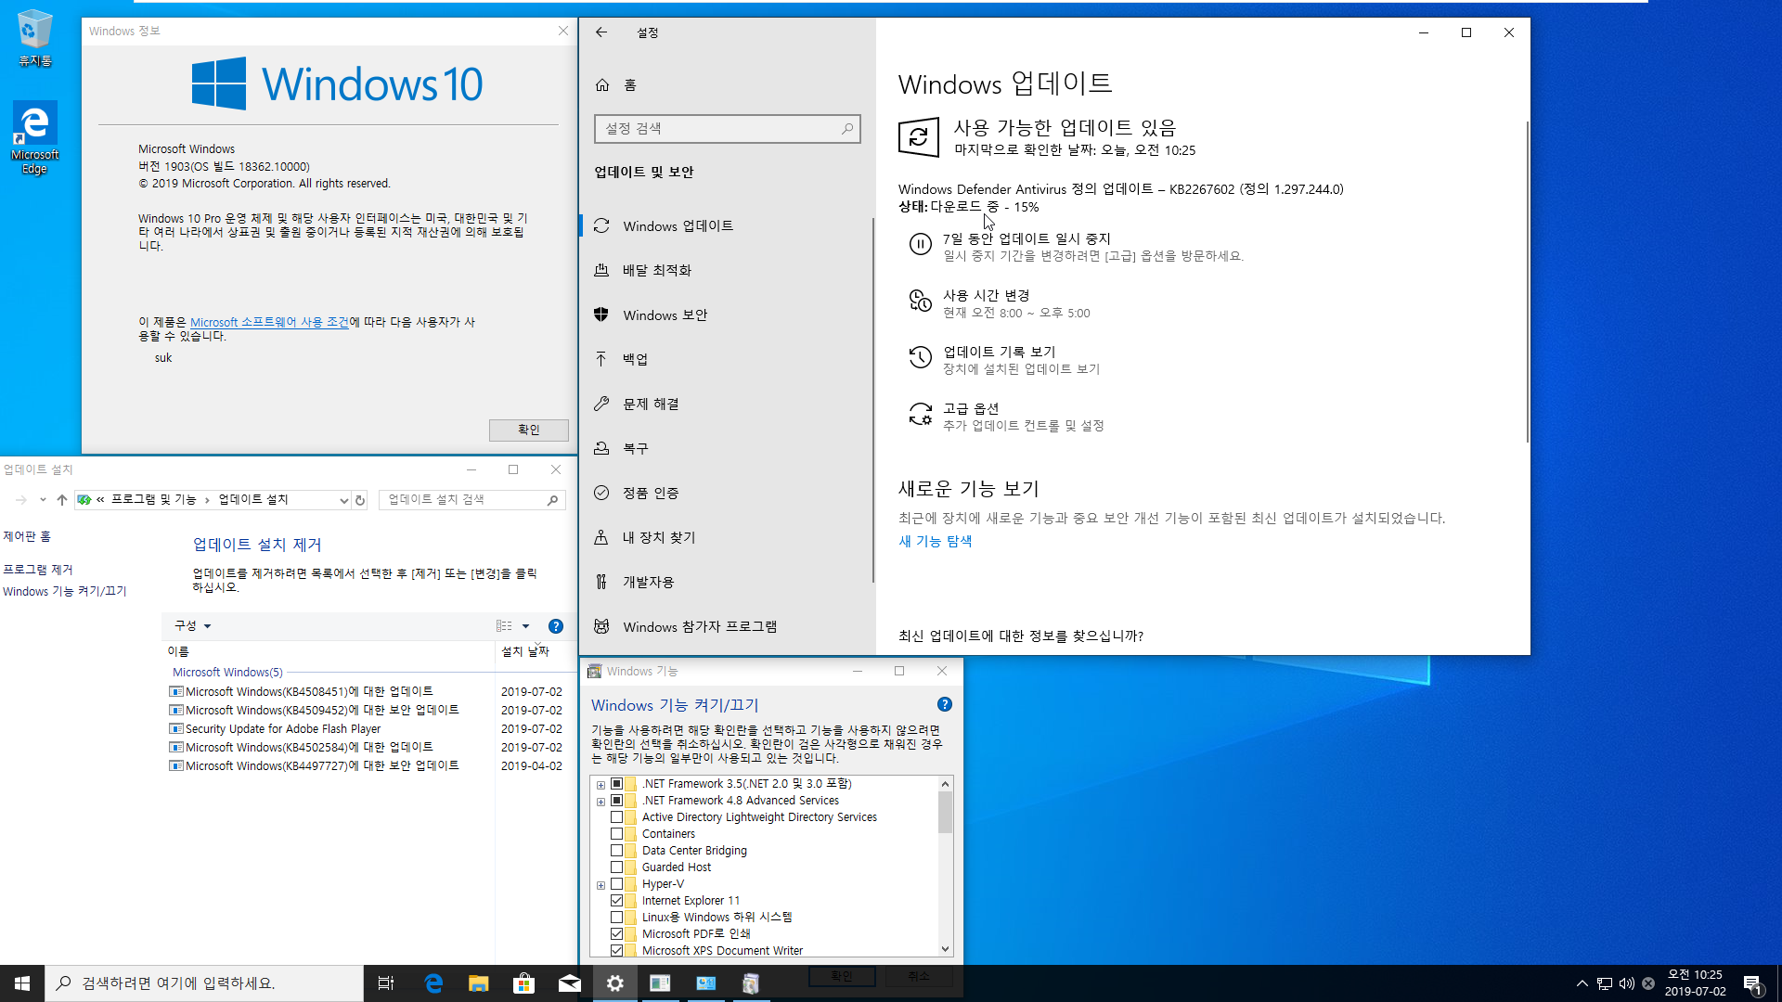Open Action Center notifications
1782x1002 pixels.
pyautogui.click(x=1752, y=983)
